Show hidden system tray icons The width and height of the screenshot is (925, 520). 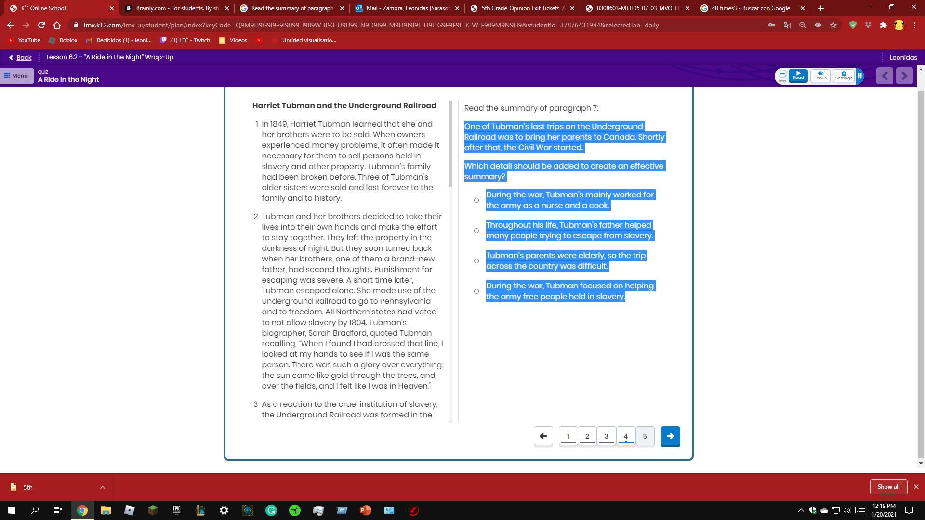[x=801, y=510]
